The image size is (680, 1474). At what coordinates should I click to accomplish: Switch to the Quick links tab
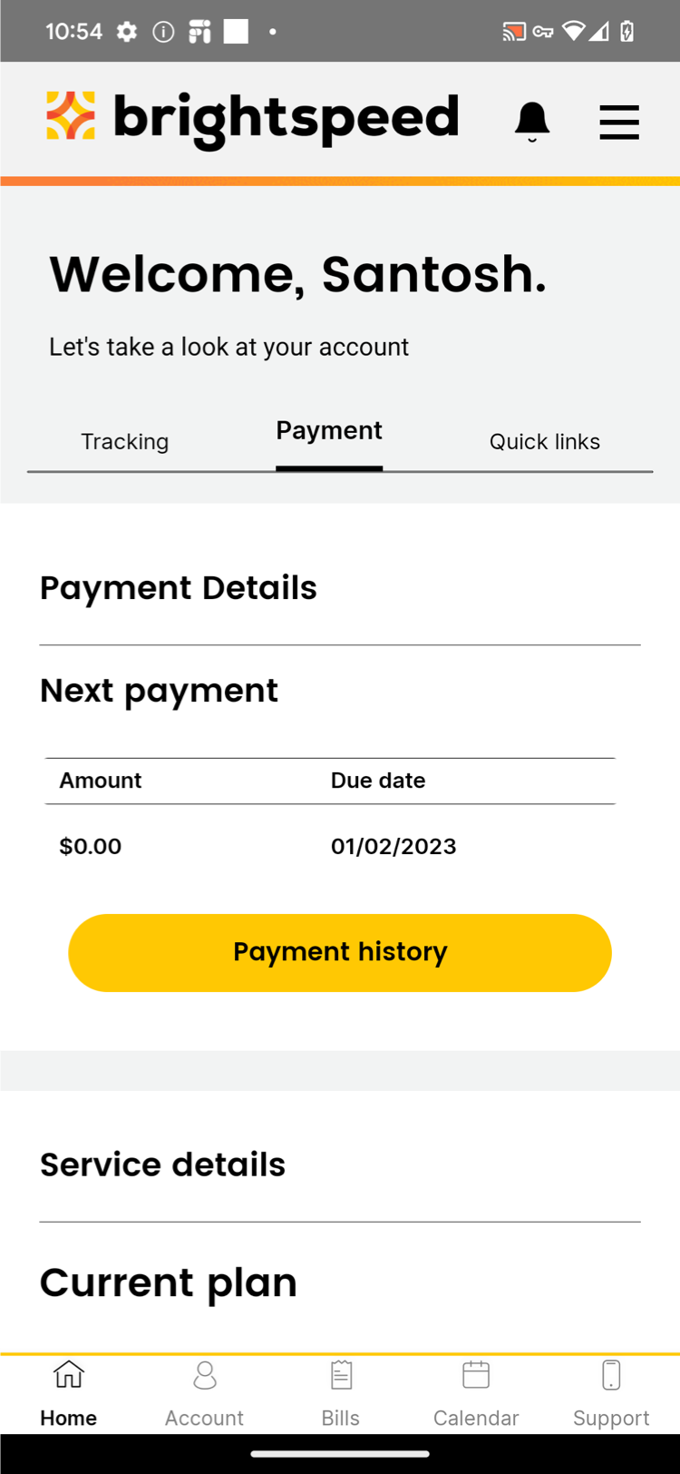pyautogui.click(x=545, y=442)
